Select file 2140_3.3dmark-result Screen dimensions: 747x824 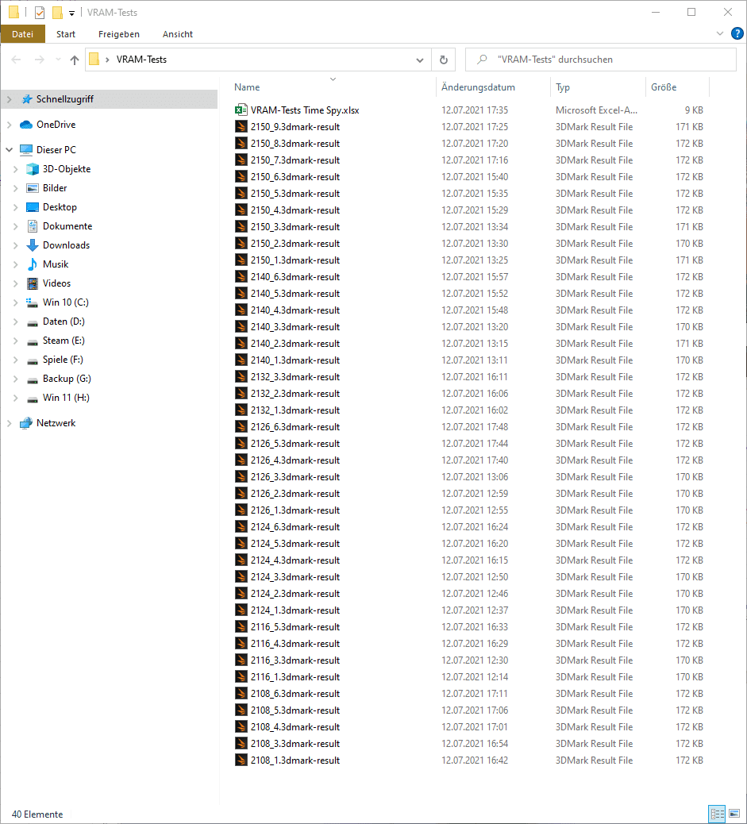(295, 327)
